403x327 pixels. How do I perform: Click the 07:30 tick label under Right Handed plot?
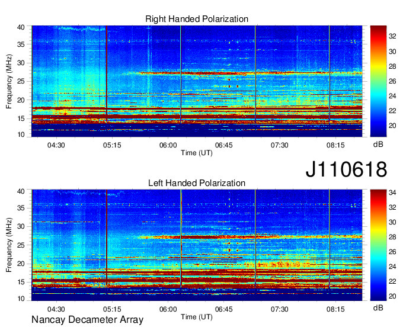tap(280, 145)
